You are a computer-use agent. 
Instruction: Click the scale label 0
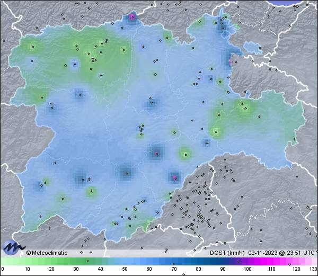(3, 269)
